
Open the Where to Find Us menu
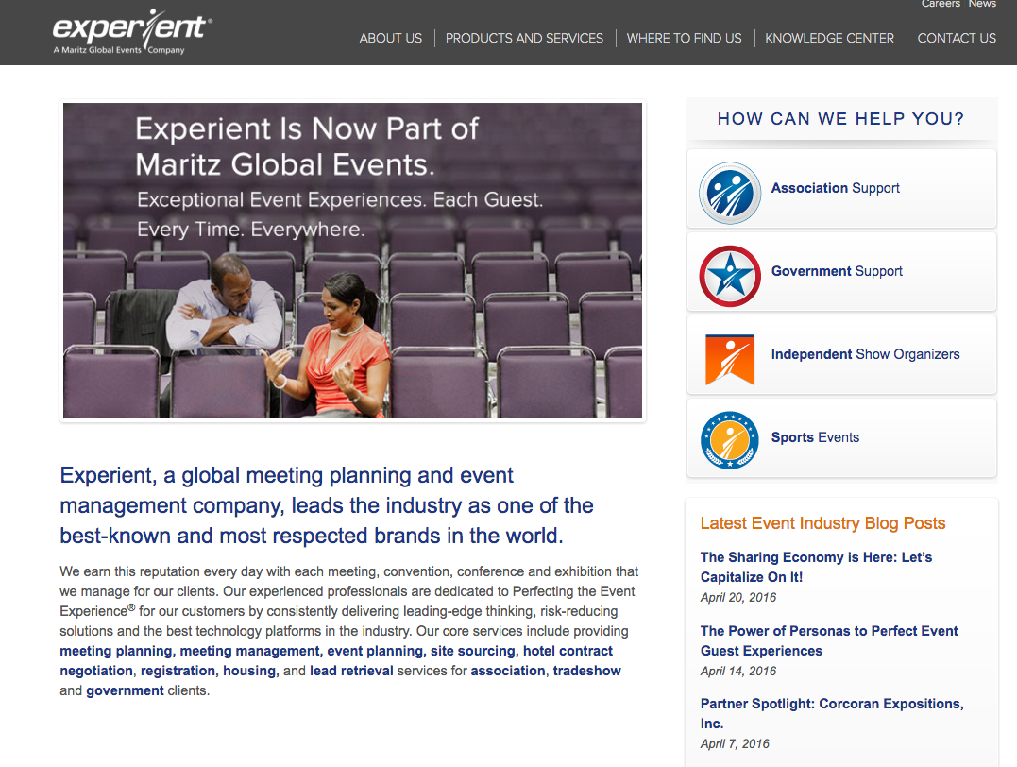click(684, 39)
